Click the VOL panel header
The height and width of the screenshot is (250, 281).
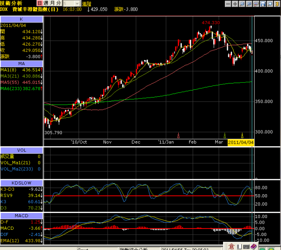pos(22,150)
